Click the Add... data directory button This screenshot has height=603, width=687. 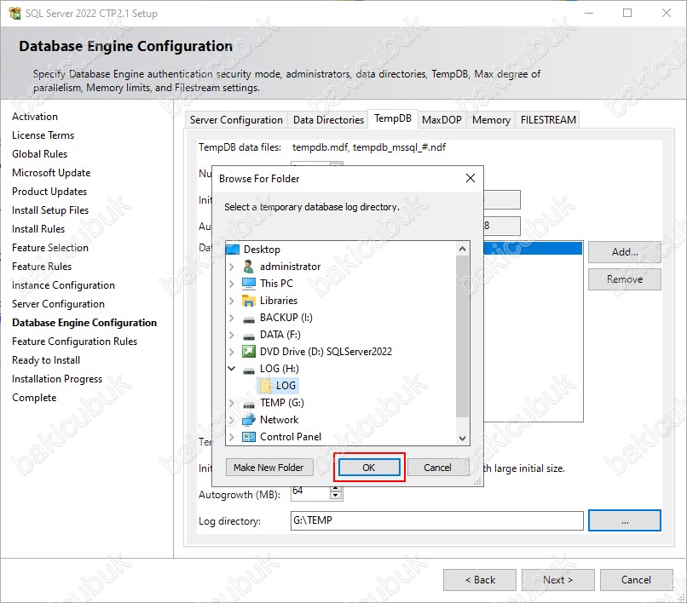(624, 252)
